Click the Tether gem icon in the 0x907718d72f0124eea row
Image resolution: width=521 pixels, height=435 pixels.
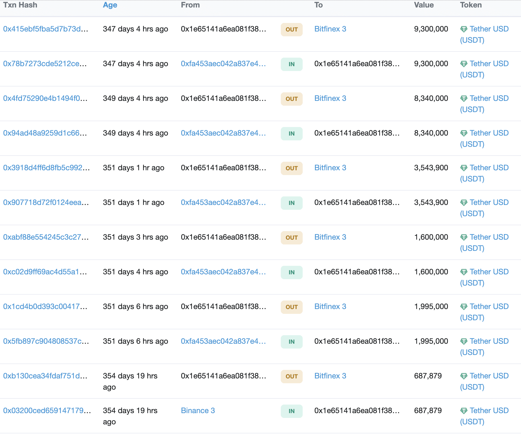(464, 203)
